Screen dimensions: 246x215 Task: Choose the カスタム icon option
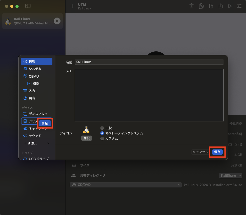102,138
